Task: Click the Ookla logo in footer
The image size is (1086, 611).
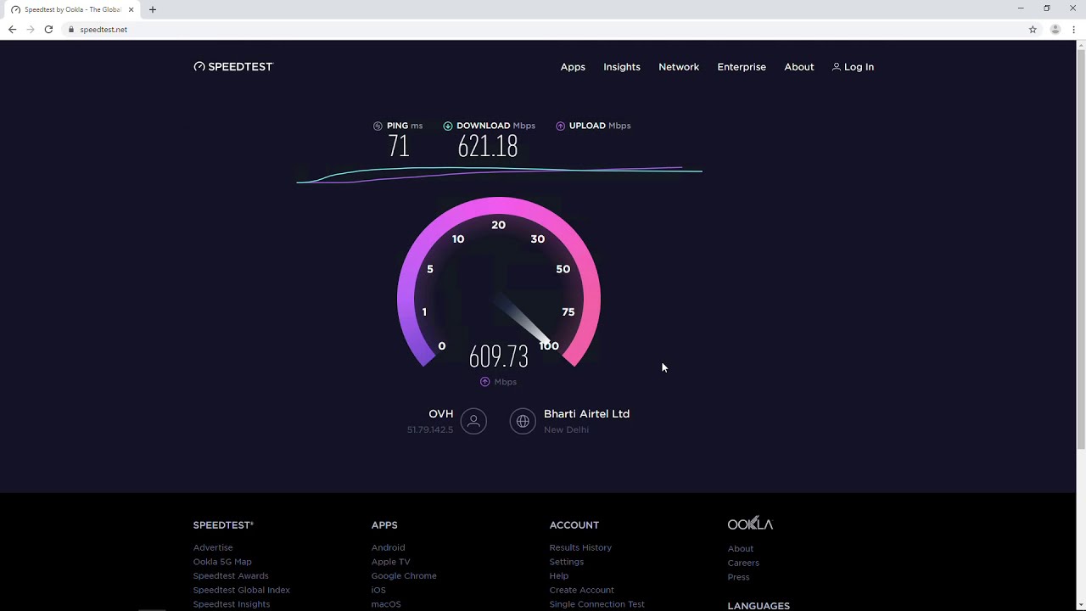Action: point(750,524)
